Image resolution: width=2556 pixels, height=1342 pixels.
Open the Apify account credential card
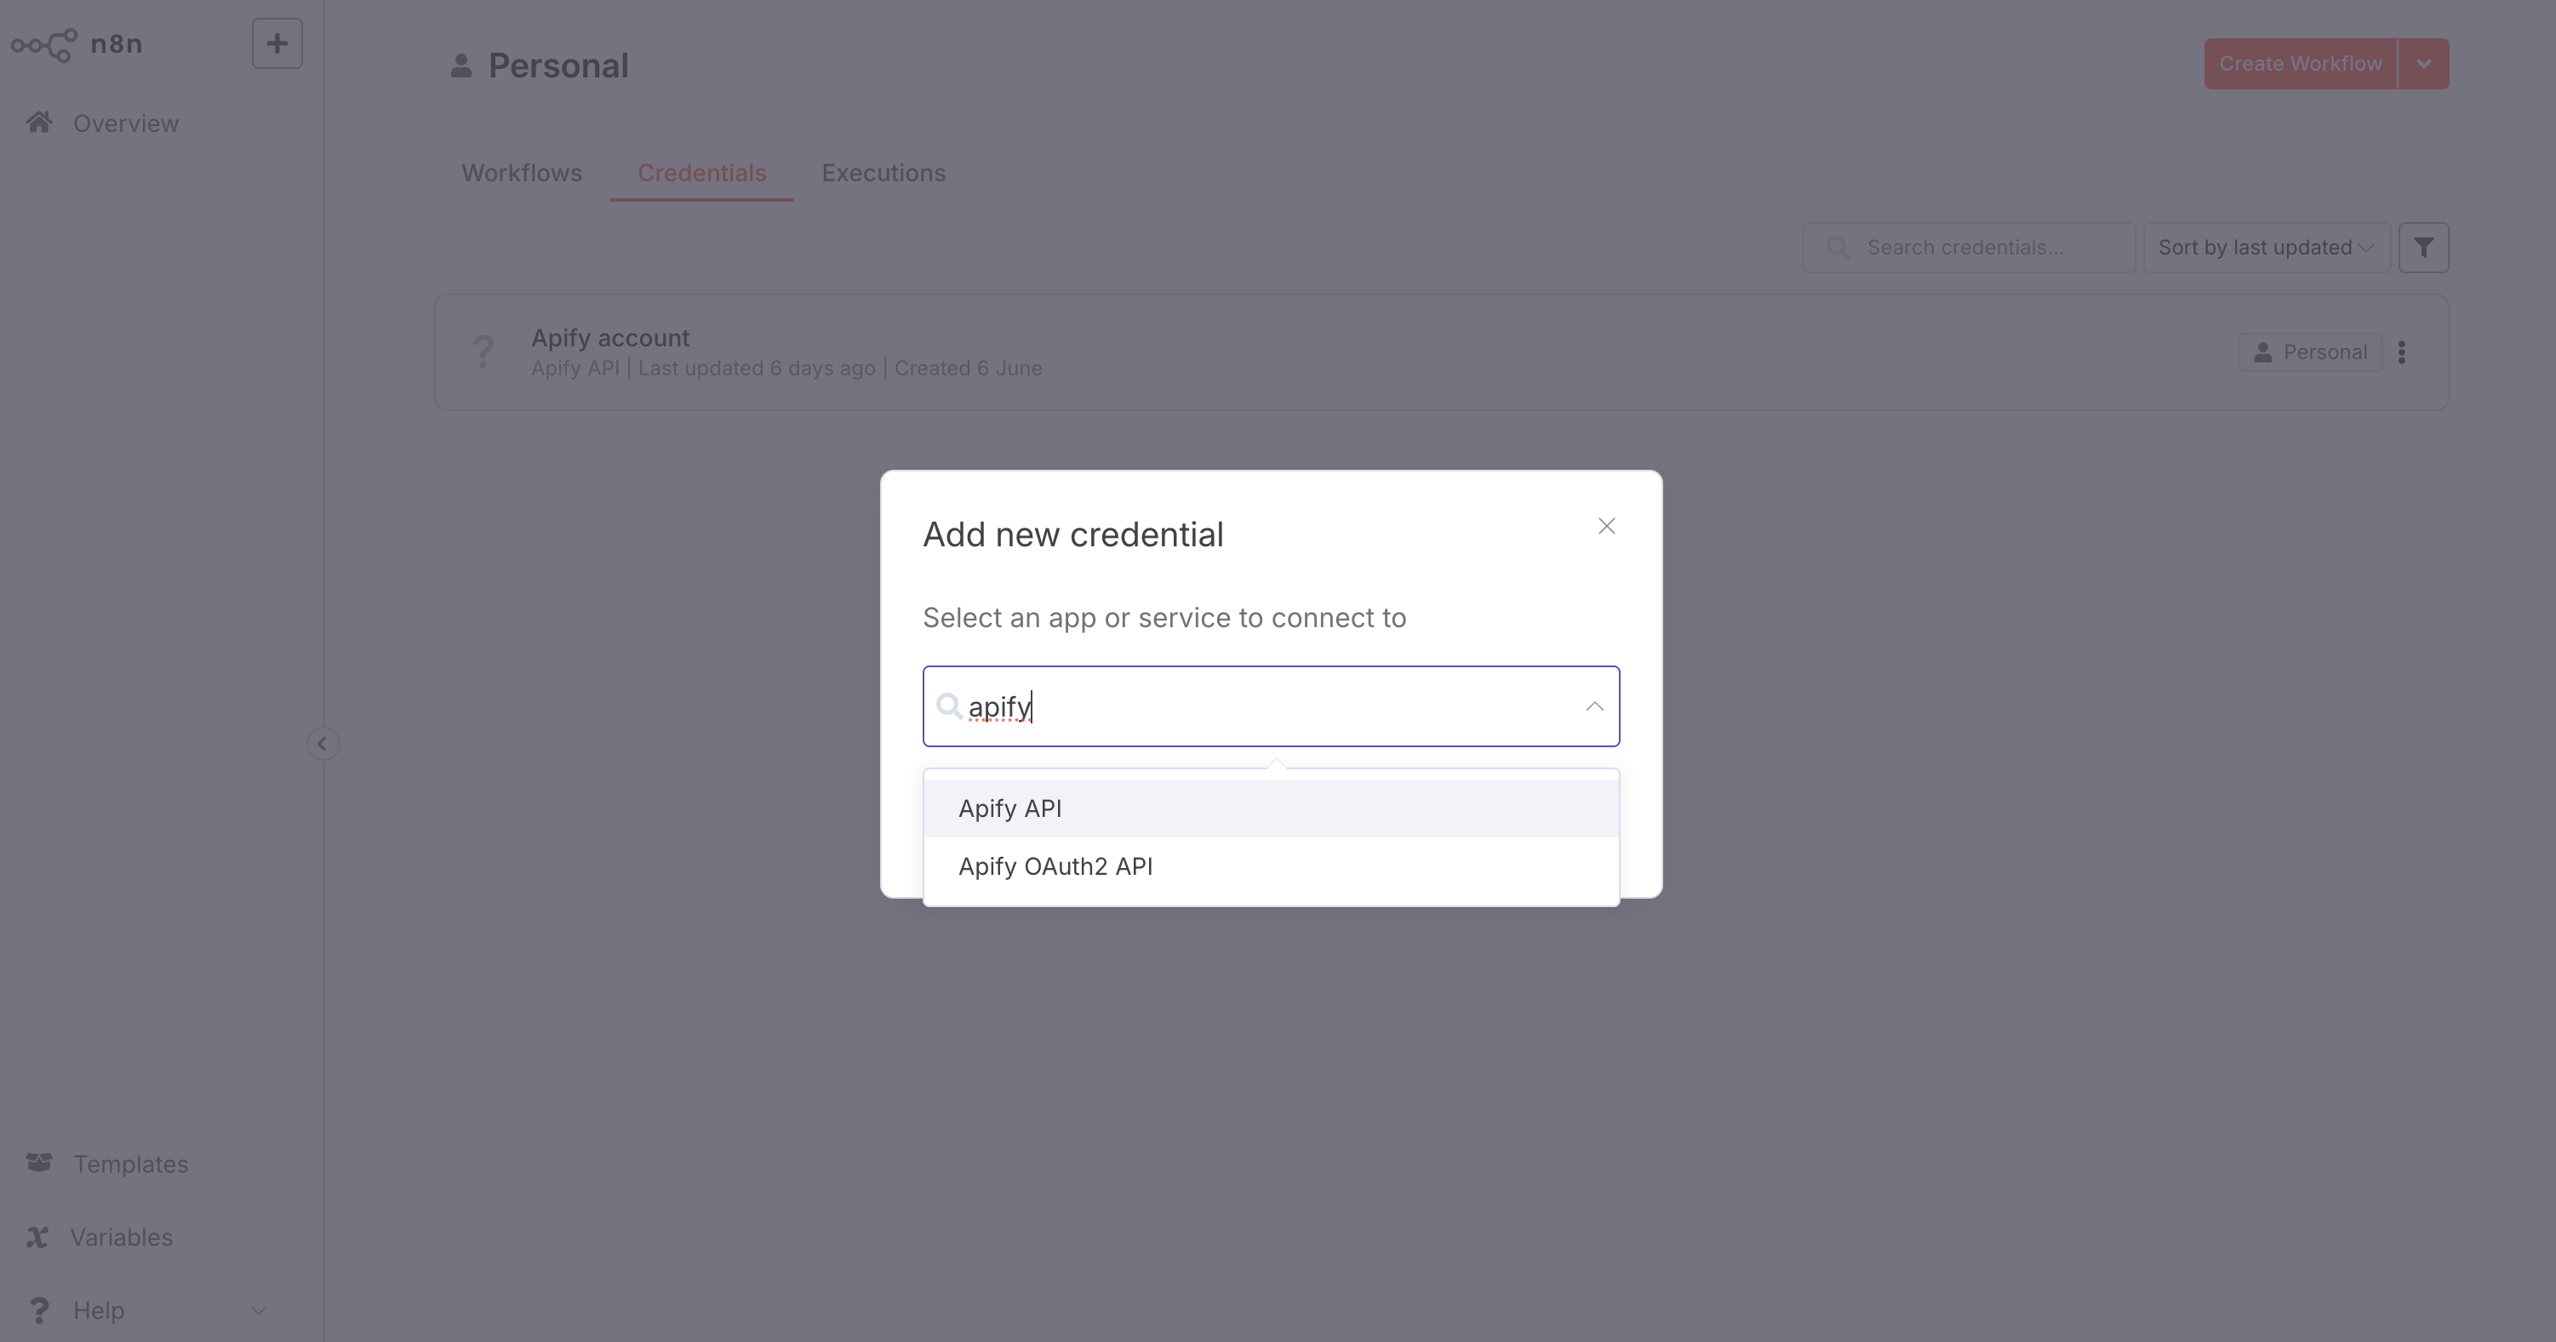1441,352
